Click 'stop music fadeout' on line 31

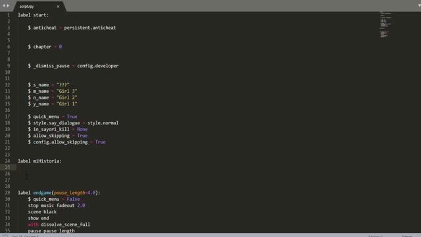point(51,205)
